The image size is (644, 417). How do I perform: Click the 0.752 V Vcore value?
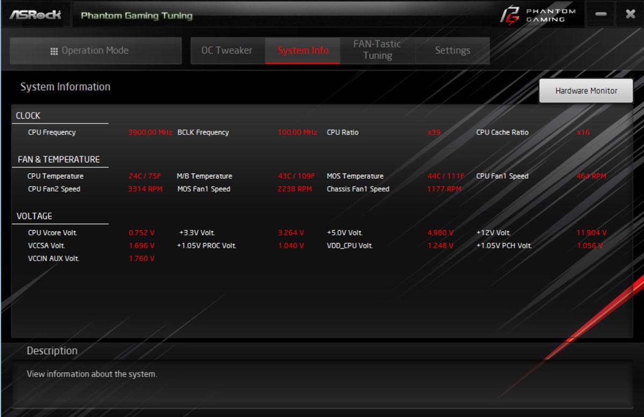[142, 233]
